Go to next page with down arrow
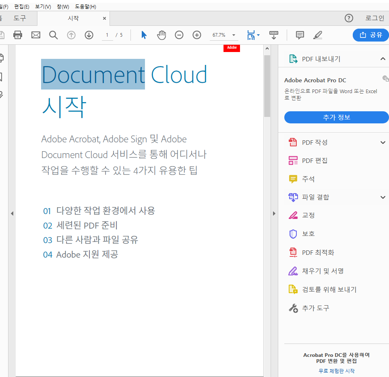This screenshot has height=377, width=389. 89,35
